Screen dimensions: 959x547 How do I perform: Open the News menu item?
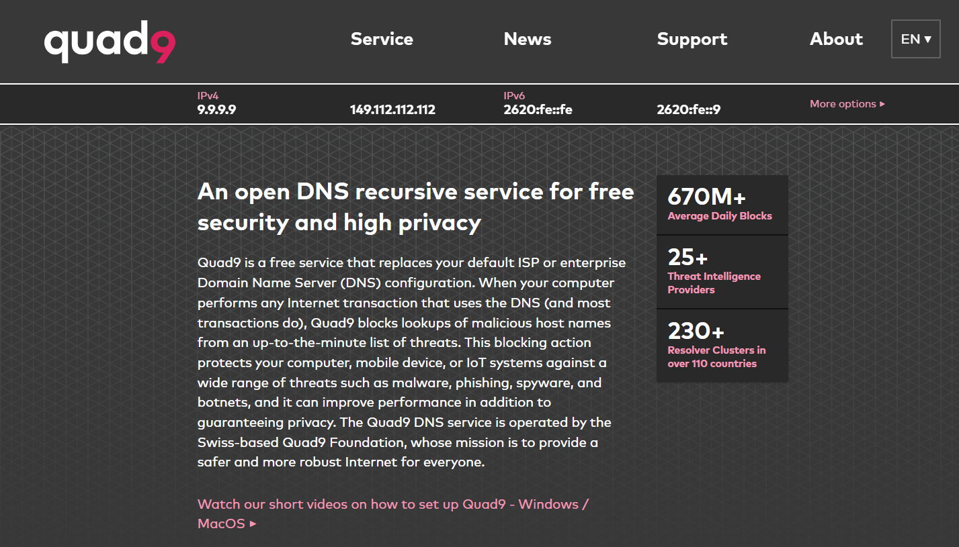(528, 39)
